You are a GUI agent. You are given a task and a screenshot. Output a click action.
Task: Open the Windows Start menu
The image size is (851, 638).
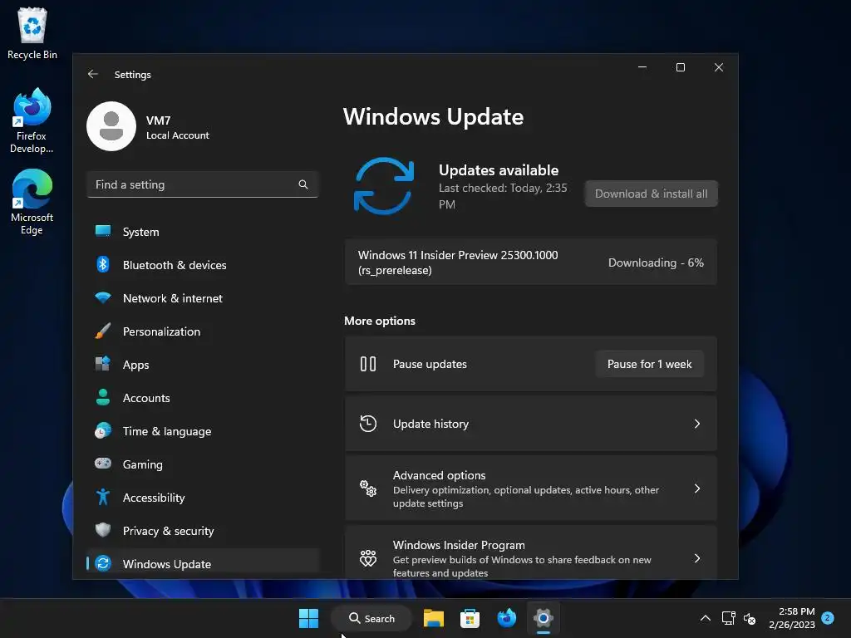click(x=309, y=618)
